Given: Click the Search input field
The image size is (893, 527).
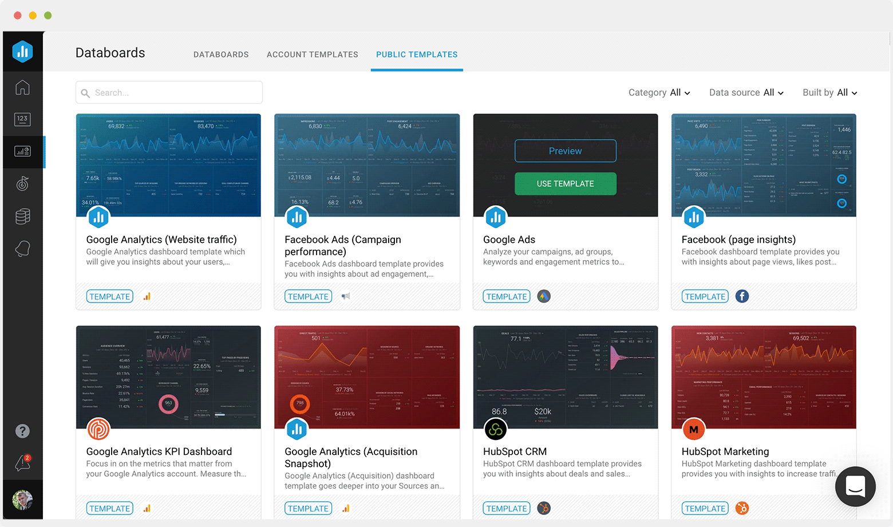Looking at the screenshot, I should pyautogui.click(x=169, y=93).
